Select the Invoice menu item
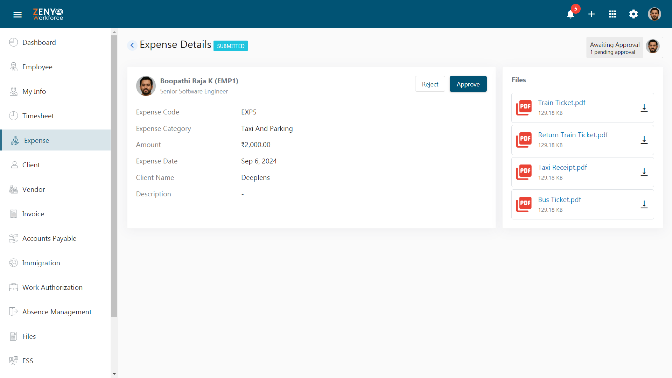The image size is (672, 378). point(33,213)
